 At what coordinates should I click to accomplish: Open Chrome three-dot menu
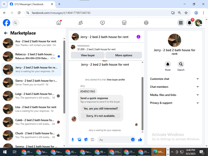pos(203,13)
